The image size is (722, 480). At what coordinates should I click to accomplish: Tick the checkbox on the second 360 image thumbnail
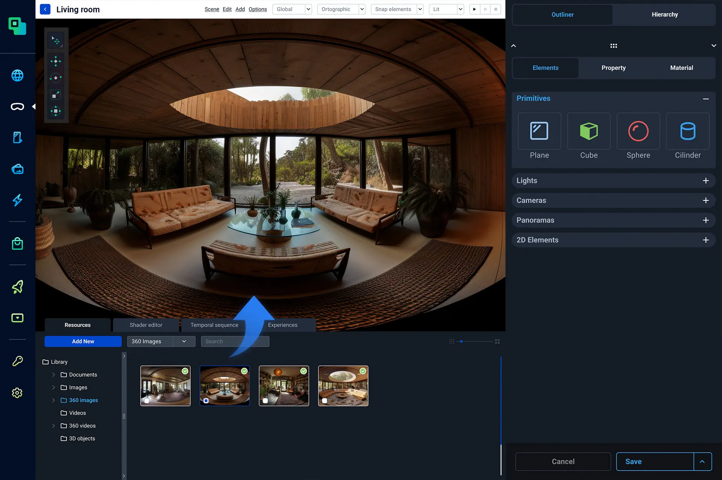click(x=206, y=401)
